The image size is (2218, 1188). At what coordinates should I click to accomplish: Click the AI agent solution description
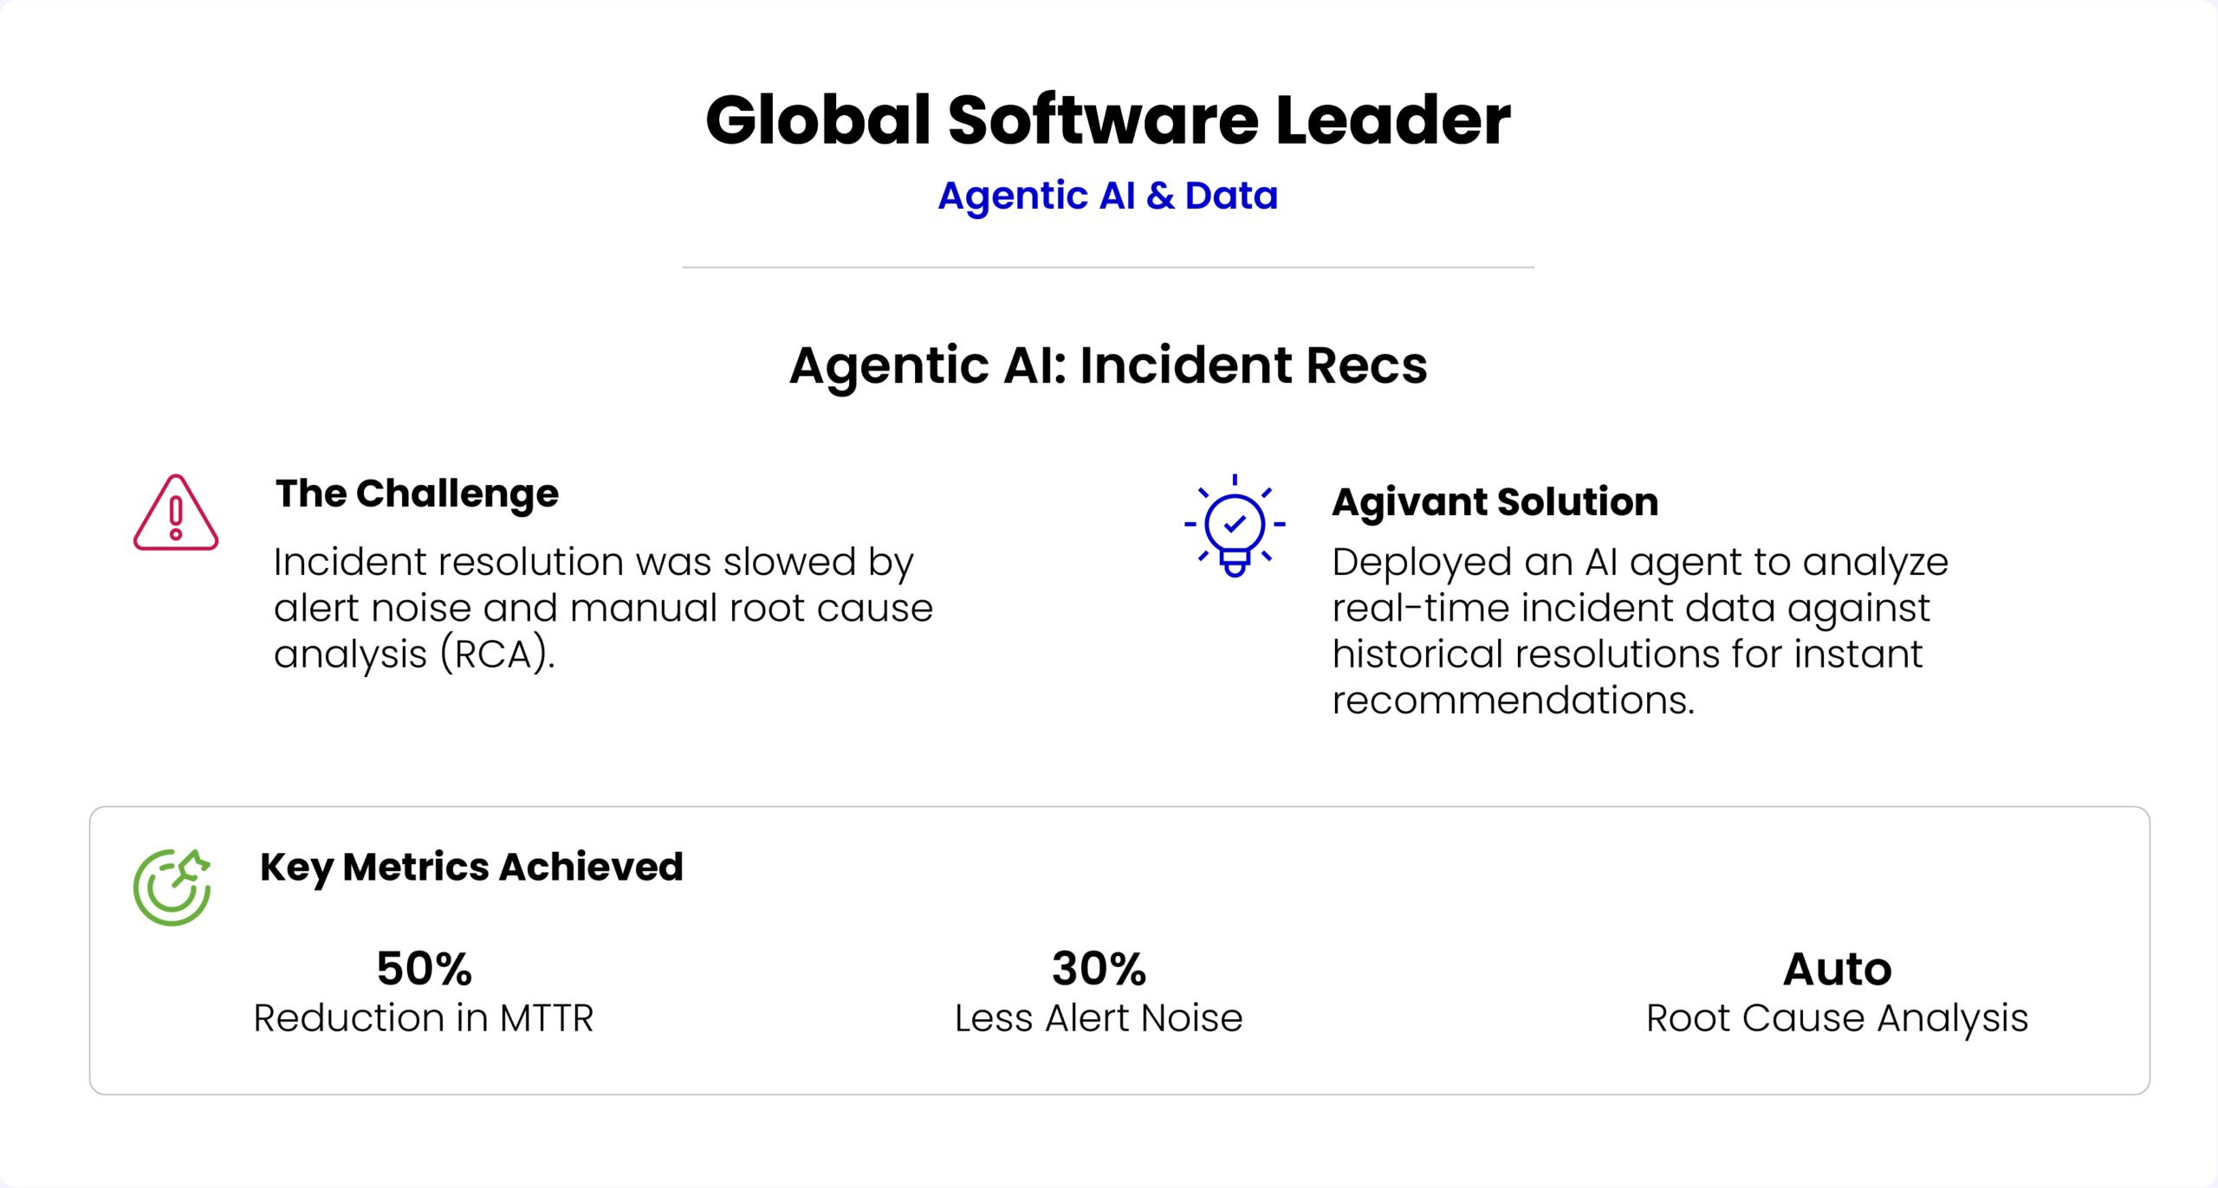point(1639,630)
